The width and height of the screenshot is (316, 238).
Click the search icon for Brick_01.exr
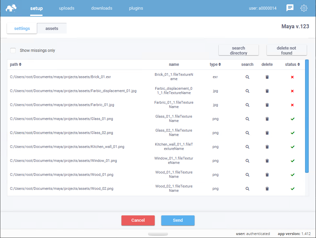coord(247,77)
